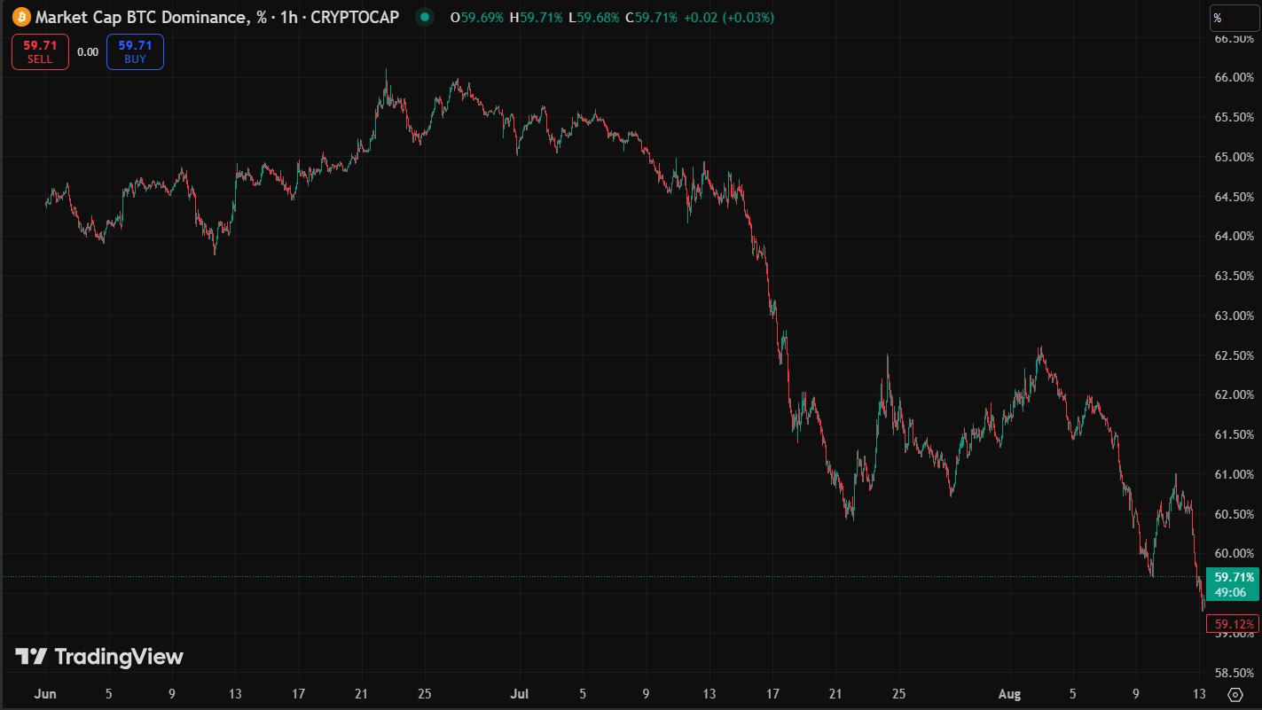This screenshot has width=1262, height=710.
Task: Click the green market status dot
Action: pos(427,17)
